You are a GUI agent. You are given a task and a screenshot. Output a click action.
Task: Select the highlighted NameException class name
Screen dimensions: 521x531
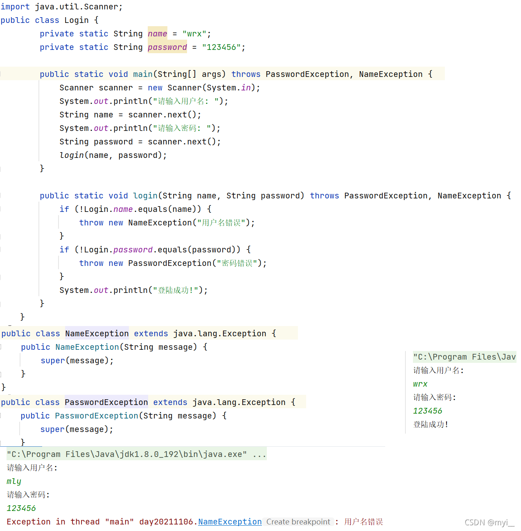tap(97, 333)
